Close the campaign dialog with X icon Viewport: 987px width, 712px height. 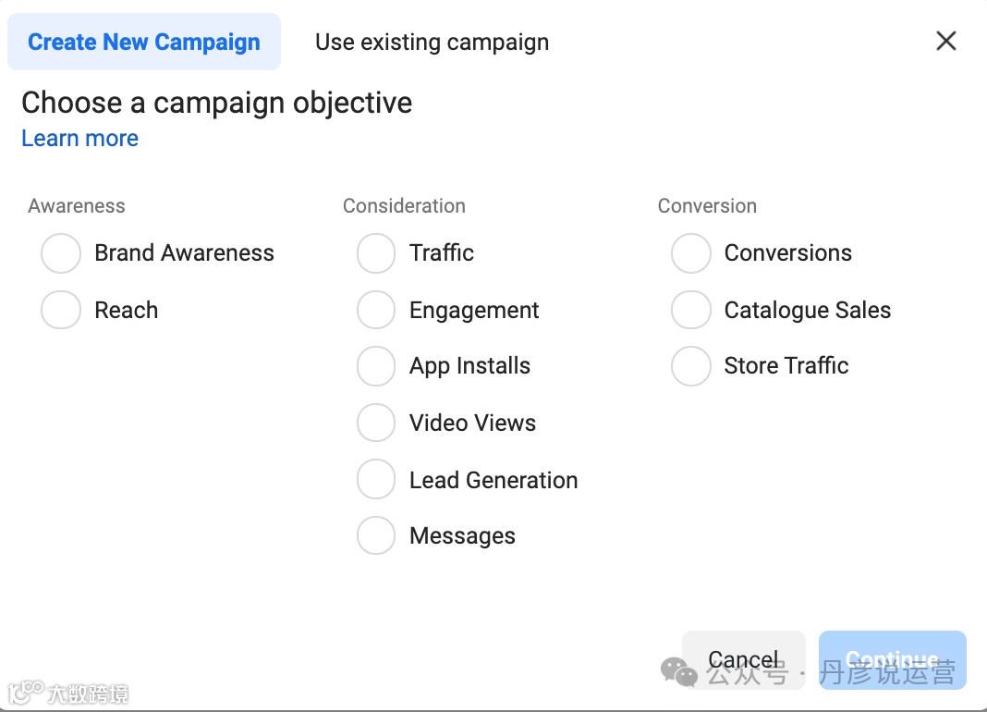point(946,41)
